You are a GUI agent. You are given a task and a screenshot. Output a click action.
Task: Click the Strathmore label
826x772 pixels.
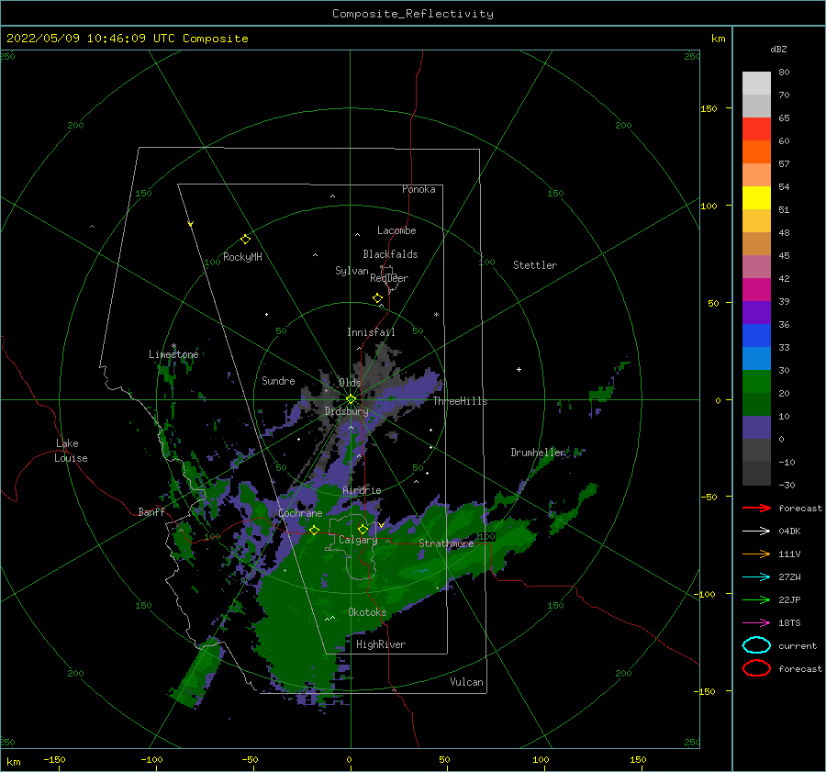446,543
